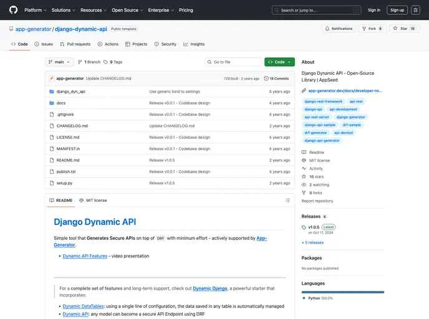Click the file icon beside setup.py

pyautogui.click(x=51, y=183)
